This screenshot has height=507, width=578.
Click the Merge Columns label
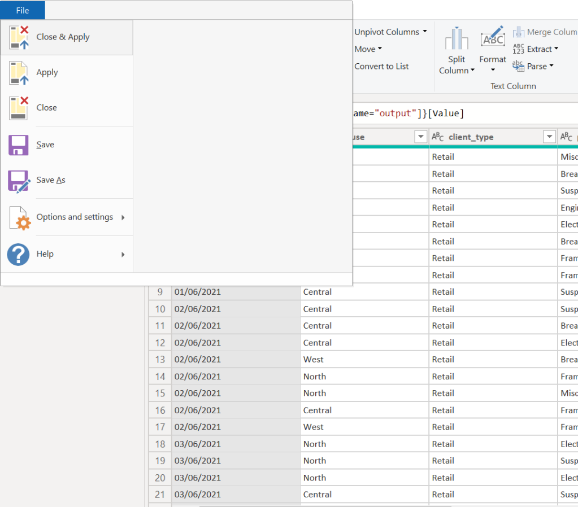coord(552,32)
